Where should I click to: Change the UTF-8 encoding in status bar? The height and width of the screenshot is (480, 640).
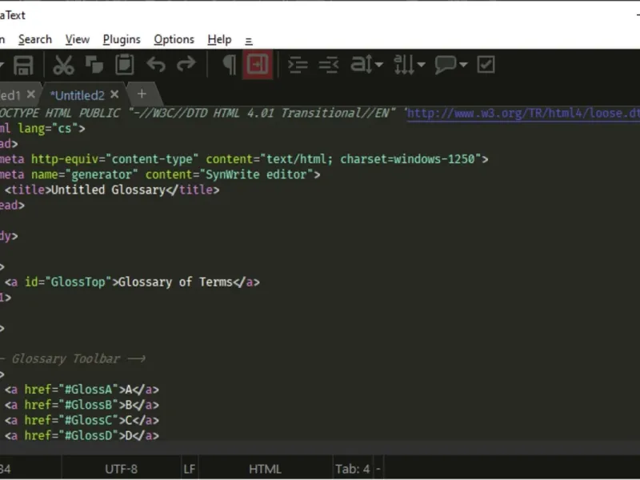tap(121, 469)
